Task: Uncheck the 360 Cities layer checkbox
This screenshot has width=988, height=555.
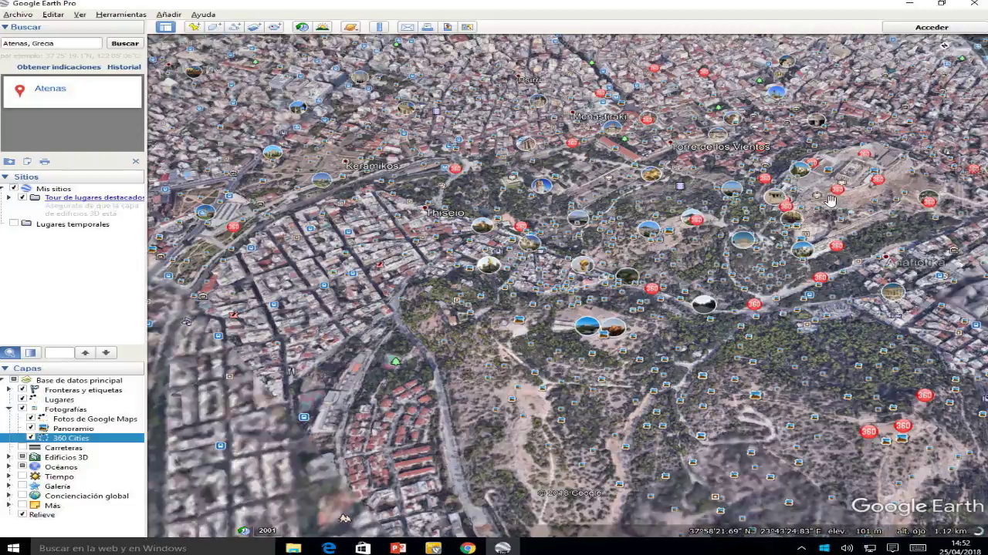Action: (x=31, y=438)
